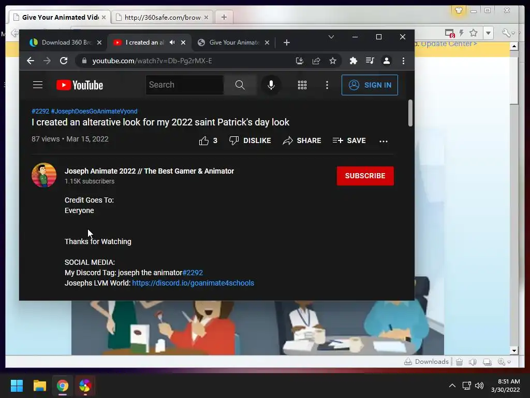
Task: Click the lightning speed mode icon in 360 browser
Action: click(461, 33)
